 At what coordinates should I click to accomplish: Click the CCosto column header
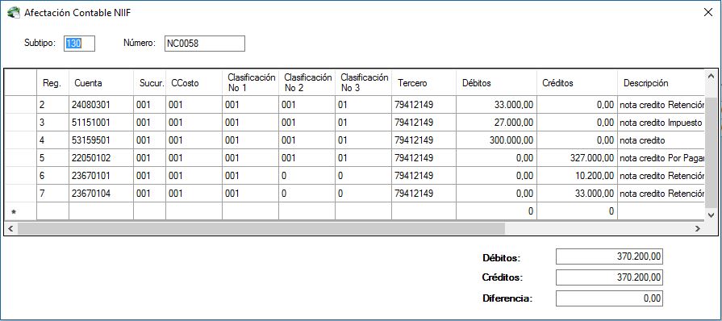point(194,83)
